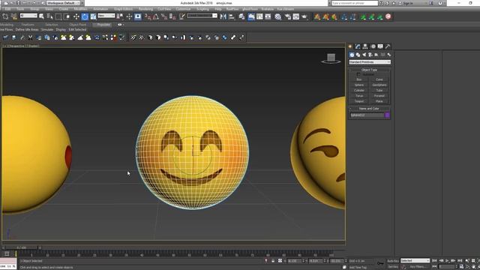Screen dimensions: 480x270
Task: Open the purple object color swatch
Action: coord(387,115)
